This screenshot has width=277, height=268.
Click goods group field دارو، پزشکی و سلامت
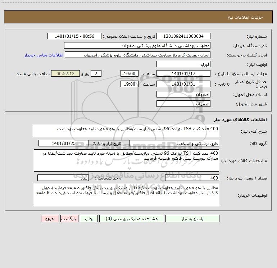[x=174, y=144]
